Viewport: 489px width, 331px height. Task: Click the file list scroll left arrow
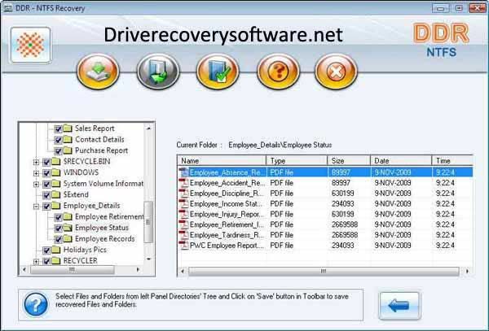tap(183, 271)
